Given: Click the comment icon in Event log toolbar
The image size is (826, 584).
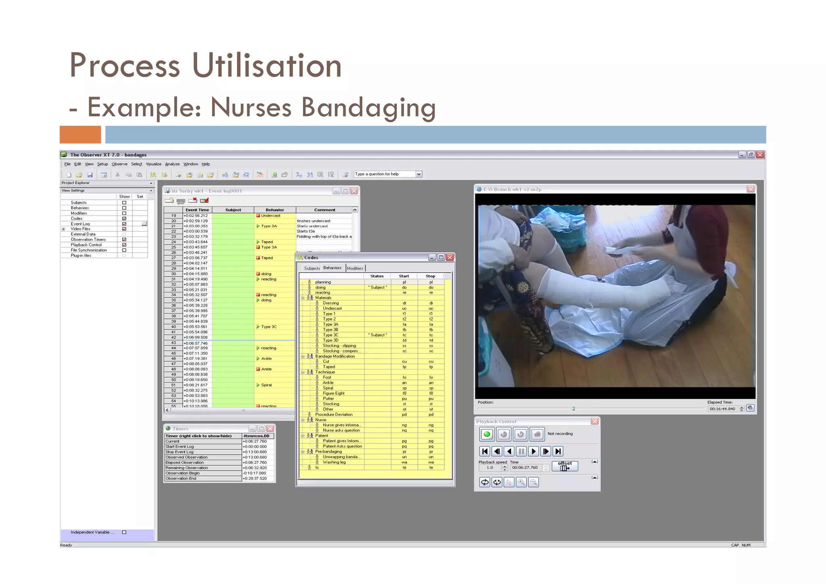Looking at the screenshot, I should [x=181, y=201].
